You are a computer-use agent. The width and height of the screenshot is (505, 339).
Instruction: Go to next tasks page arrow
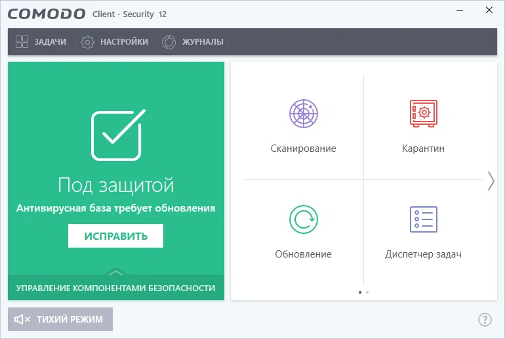[x=491, y=181]
